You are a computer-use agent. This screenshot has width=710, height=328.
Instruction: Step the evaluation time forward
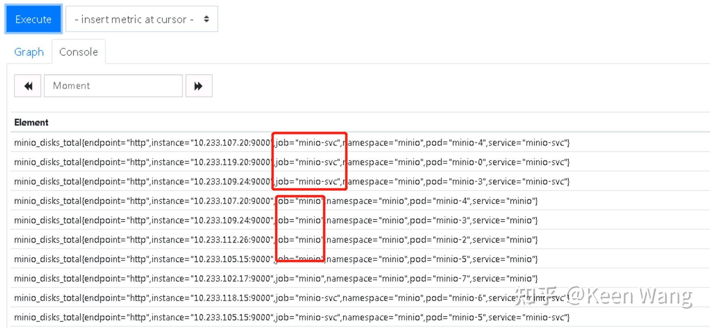coord(199,86)
